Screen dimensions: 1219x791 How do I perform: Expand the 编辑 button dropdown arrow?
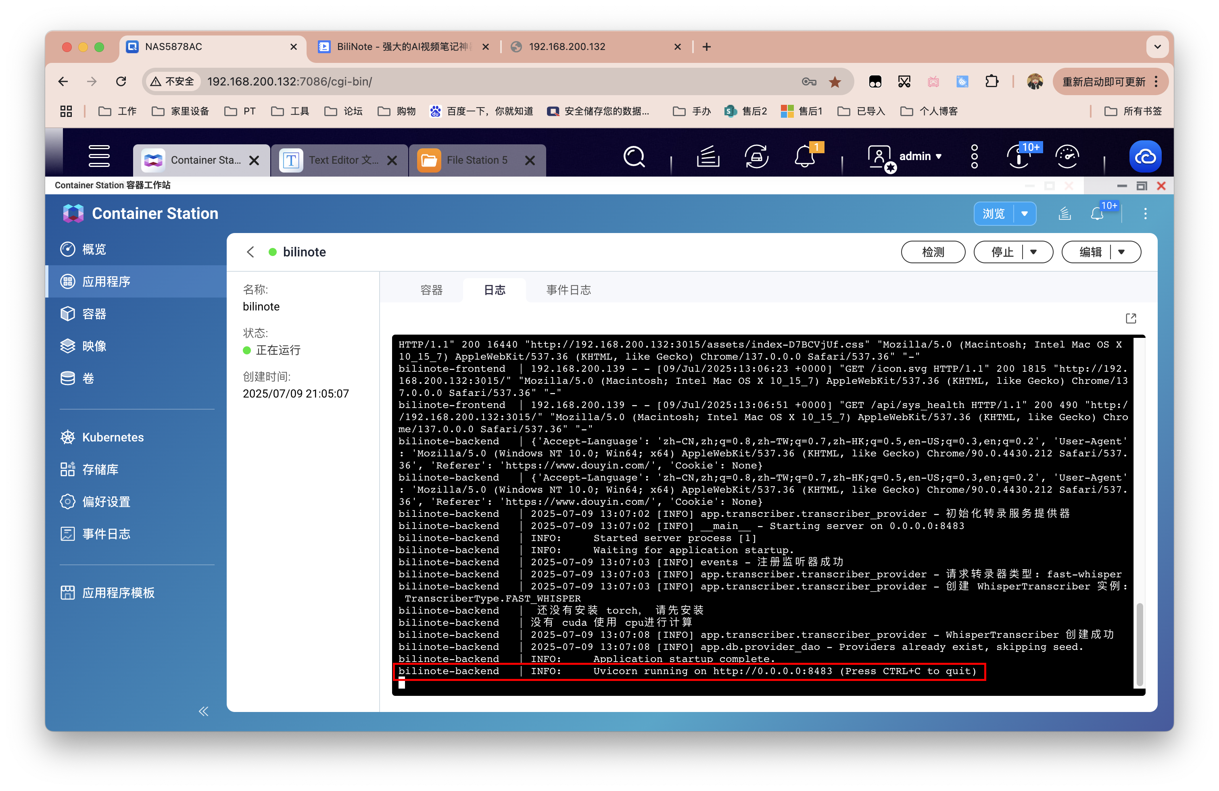point(1121,252)
